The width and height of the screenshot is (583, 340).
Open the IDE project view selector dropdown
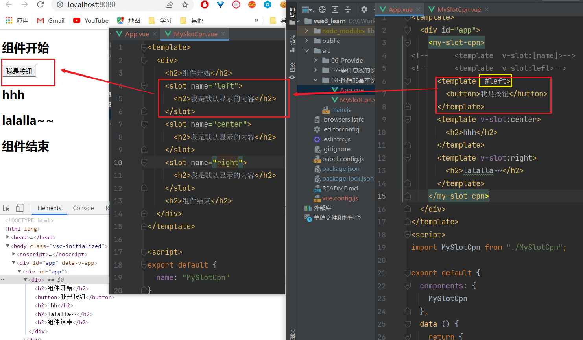(309, 9)
